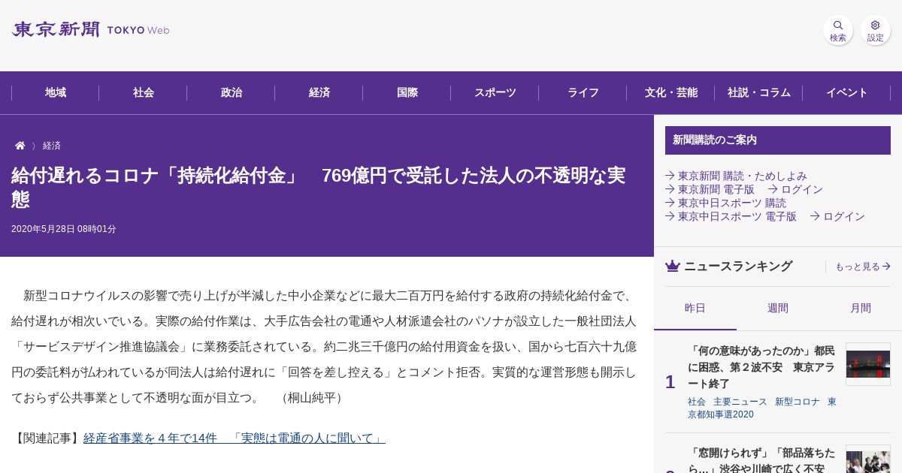Click もっと見る ranking link

(x=863, y=267)
